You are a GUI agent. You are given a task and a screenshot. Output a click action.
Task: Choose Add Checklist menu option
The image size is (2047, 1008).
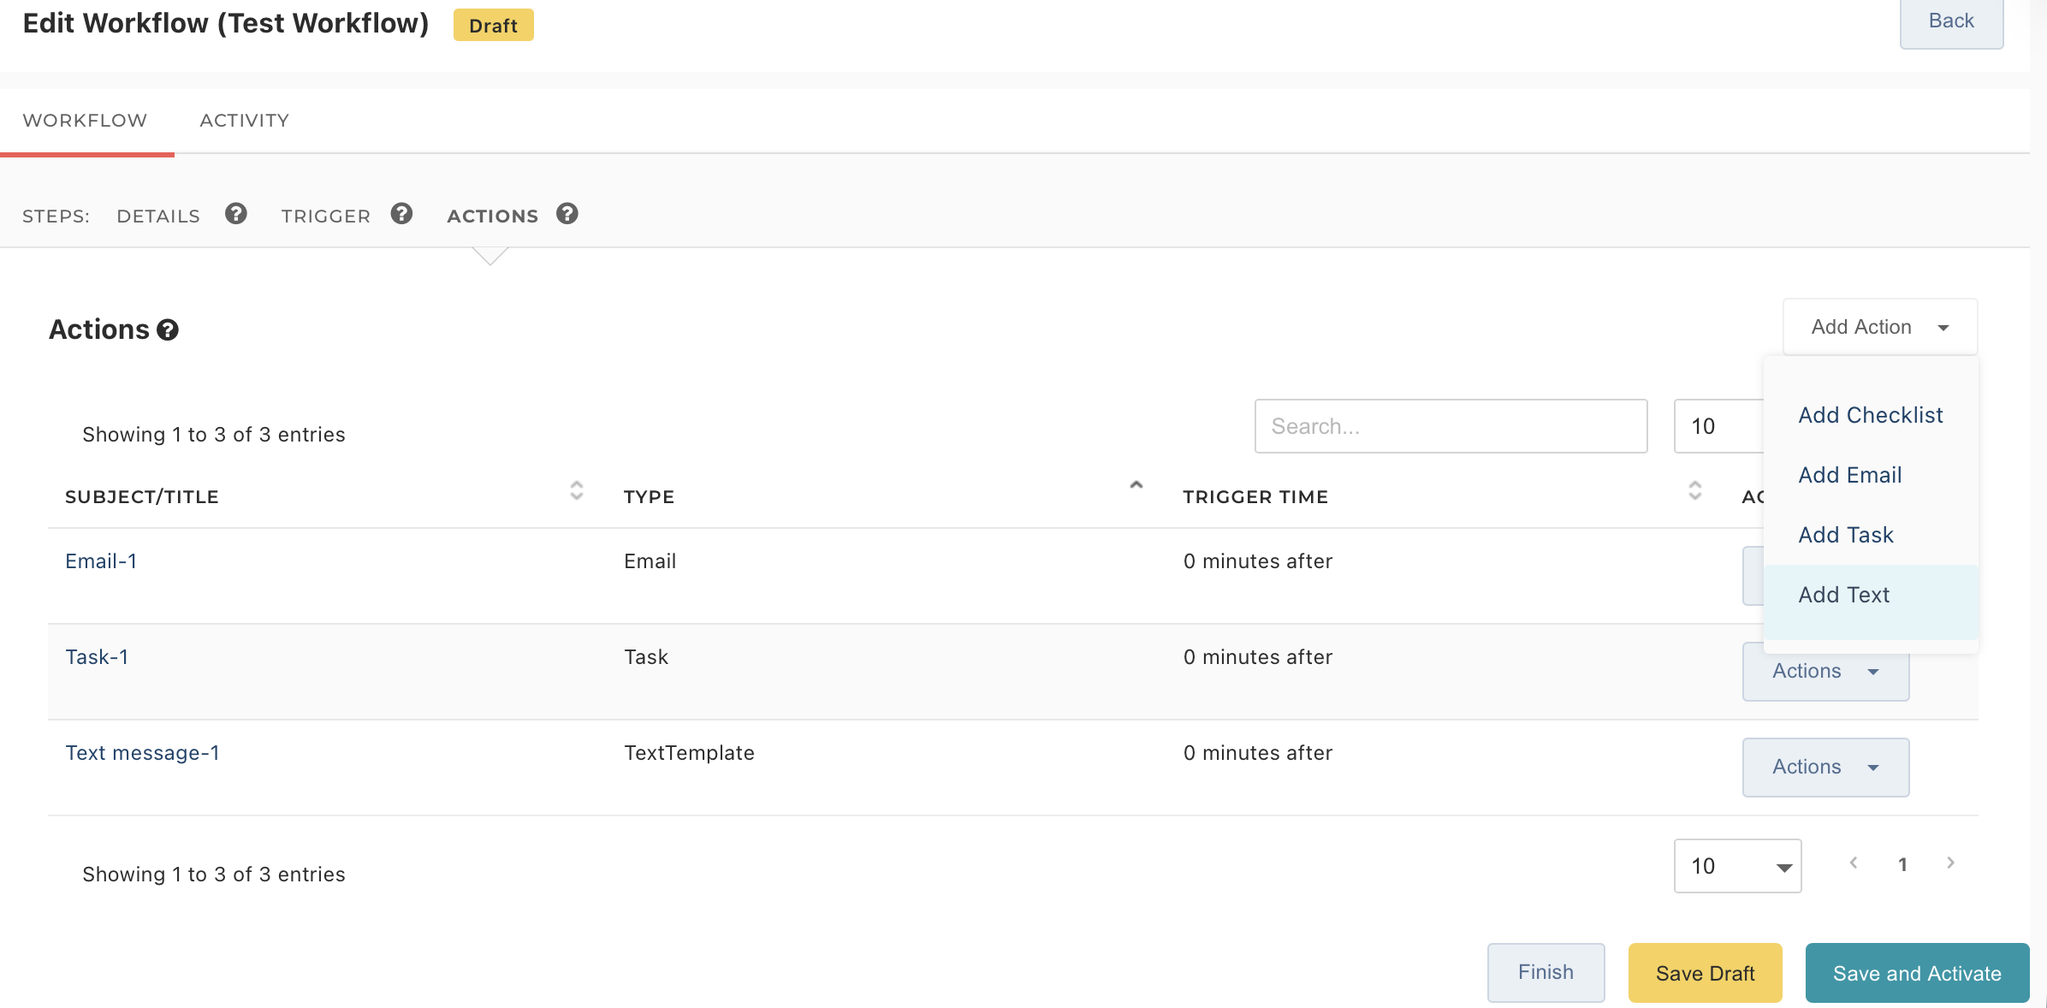[1870, 415]
